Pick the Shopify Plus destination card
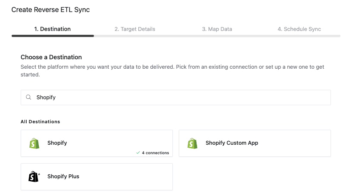 (97, 177)
